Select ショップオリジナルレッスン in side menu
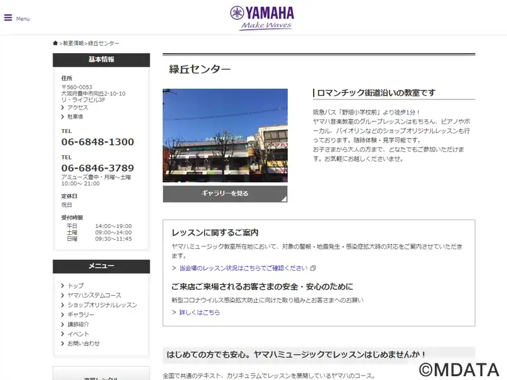Image resolution: width=507 pixels, height=380 pixels. (x=102, y=305)
